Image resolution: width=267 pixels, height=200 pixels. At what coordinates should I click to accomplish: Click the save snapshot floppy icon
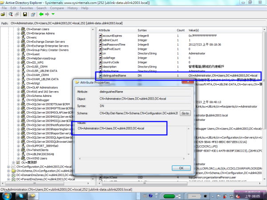pyautogui.click(x=25, y=14)
